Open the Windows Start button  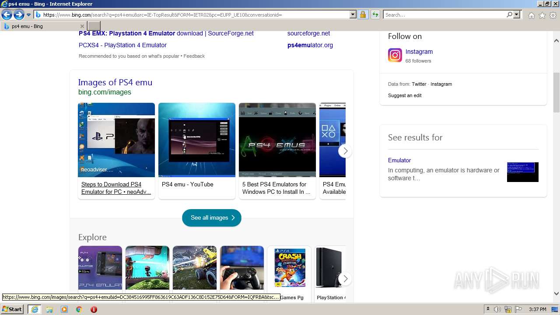[x=12, y=309]
